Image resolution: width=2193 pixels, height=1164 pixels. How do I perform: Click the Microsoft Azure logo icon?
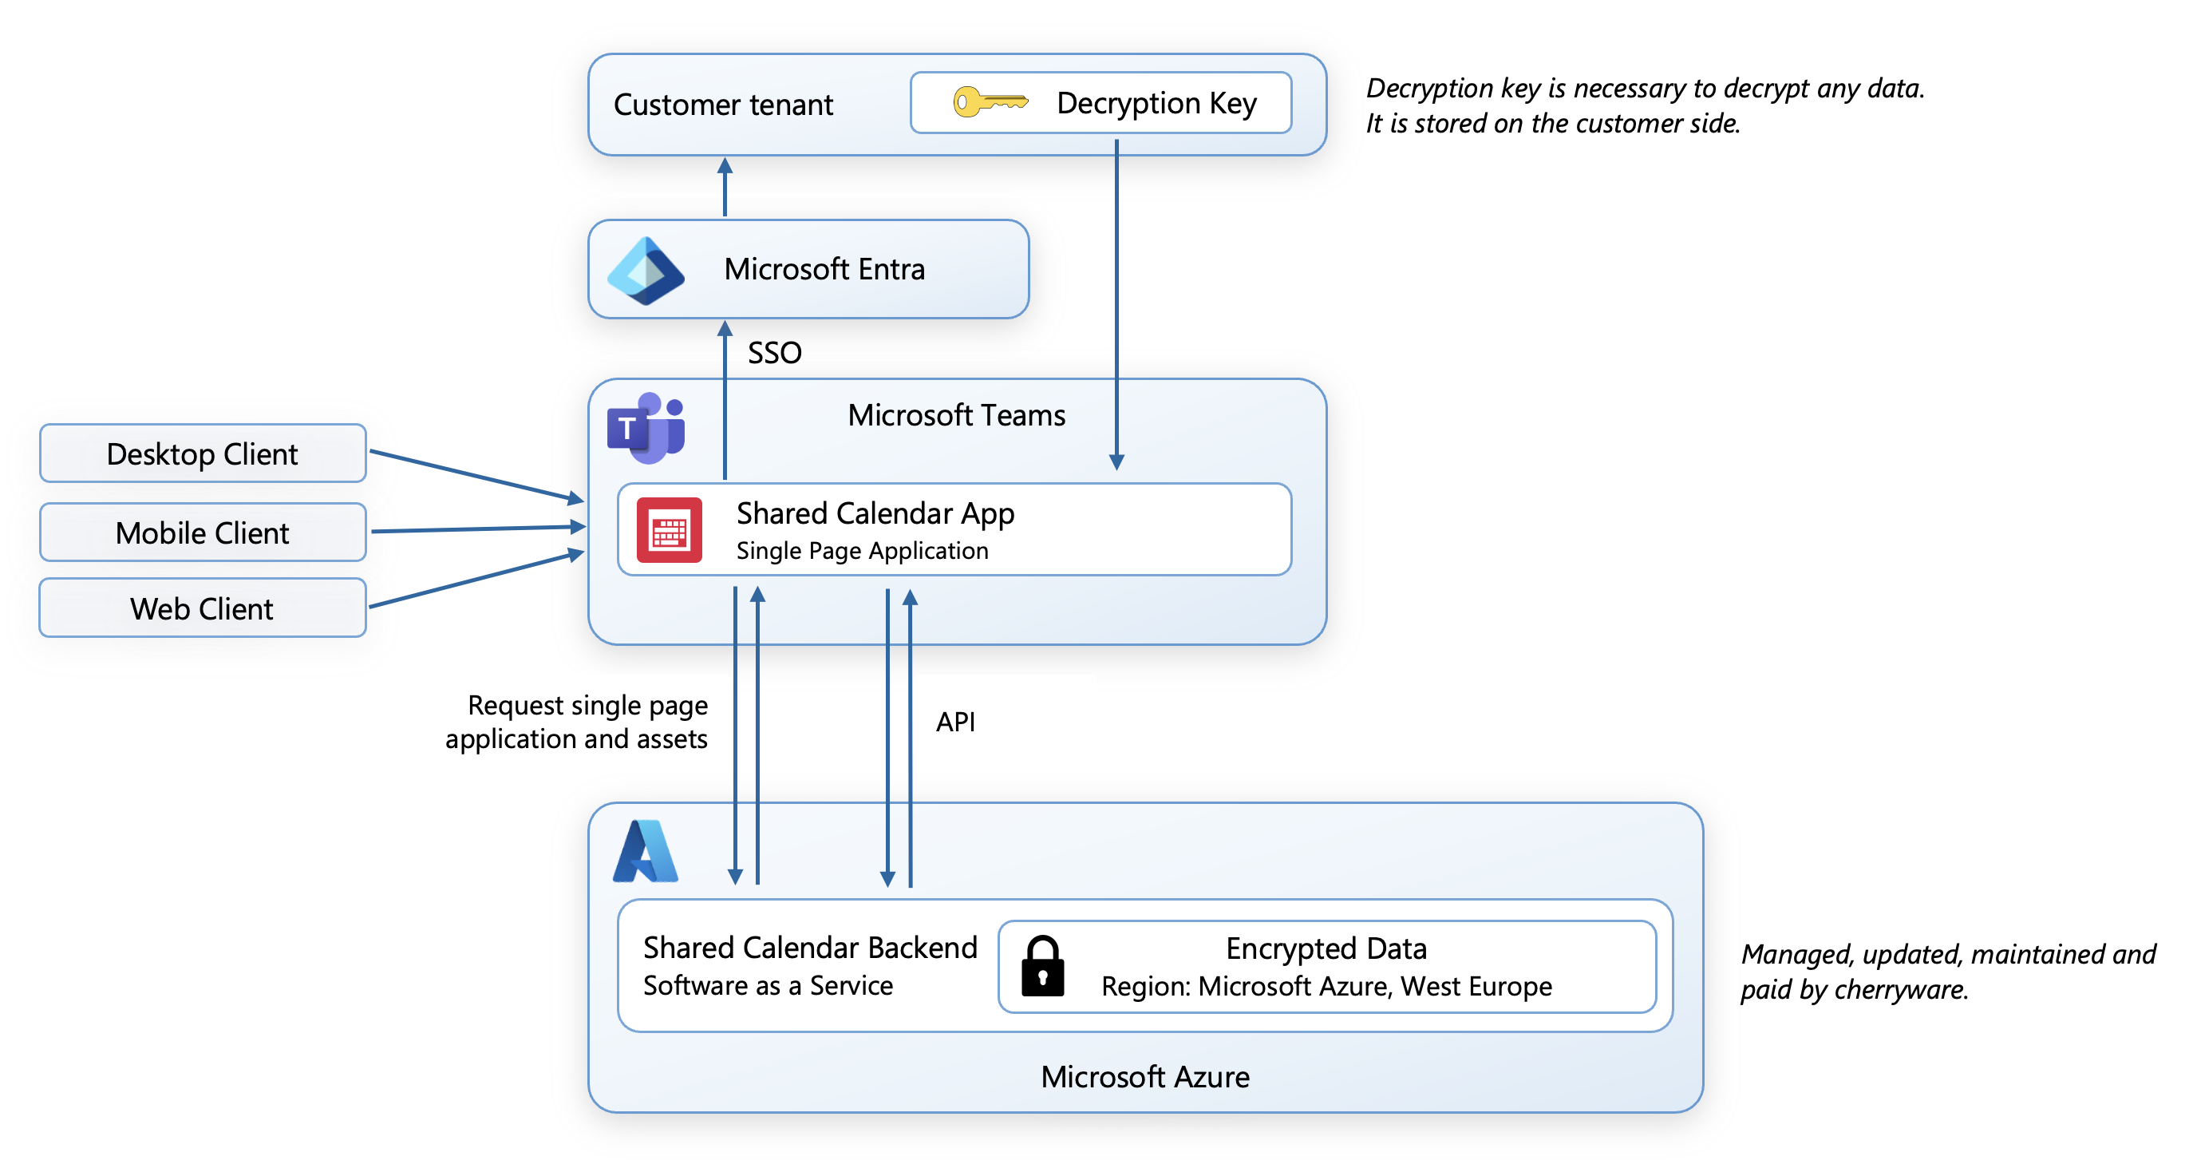pos(646,851)
